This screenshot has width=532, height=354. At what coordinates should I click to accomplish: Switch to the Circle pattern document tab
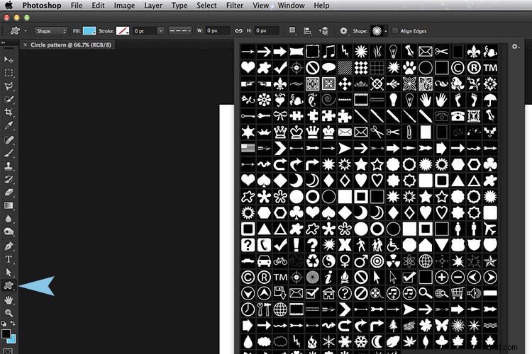[x=71, y=45]
